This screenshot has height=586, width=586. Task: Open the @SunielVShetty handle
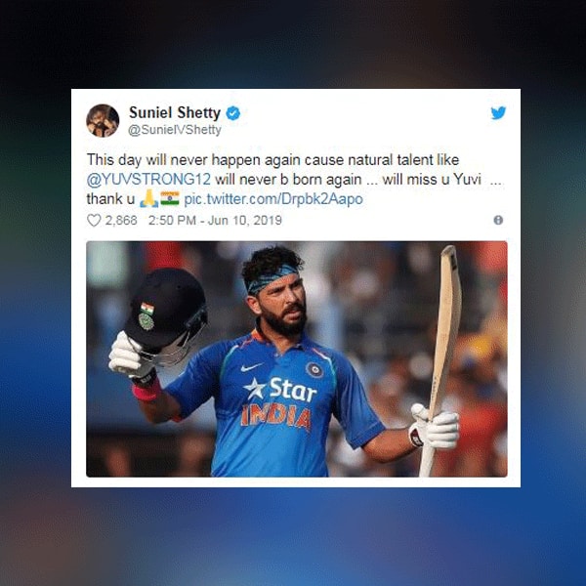click(175, 130)
